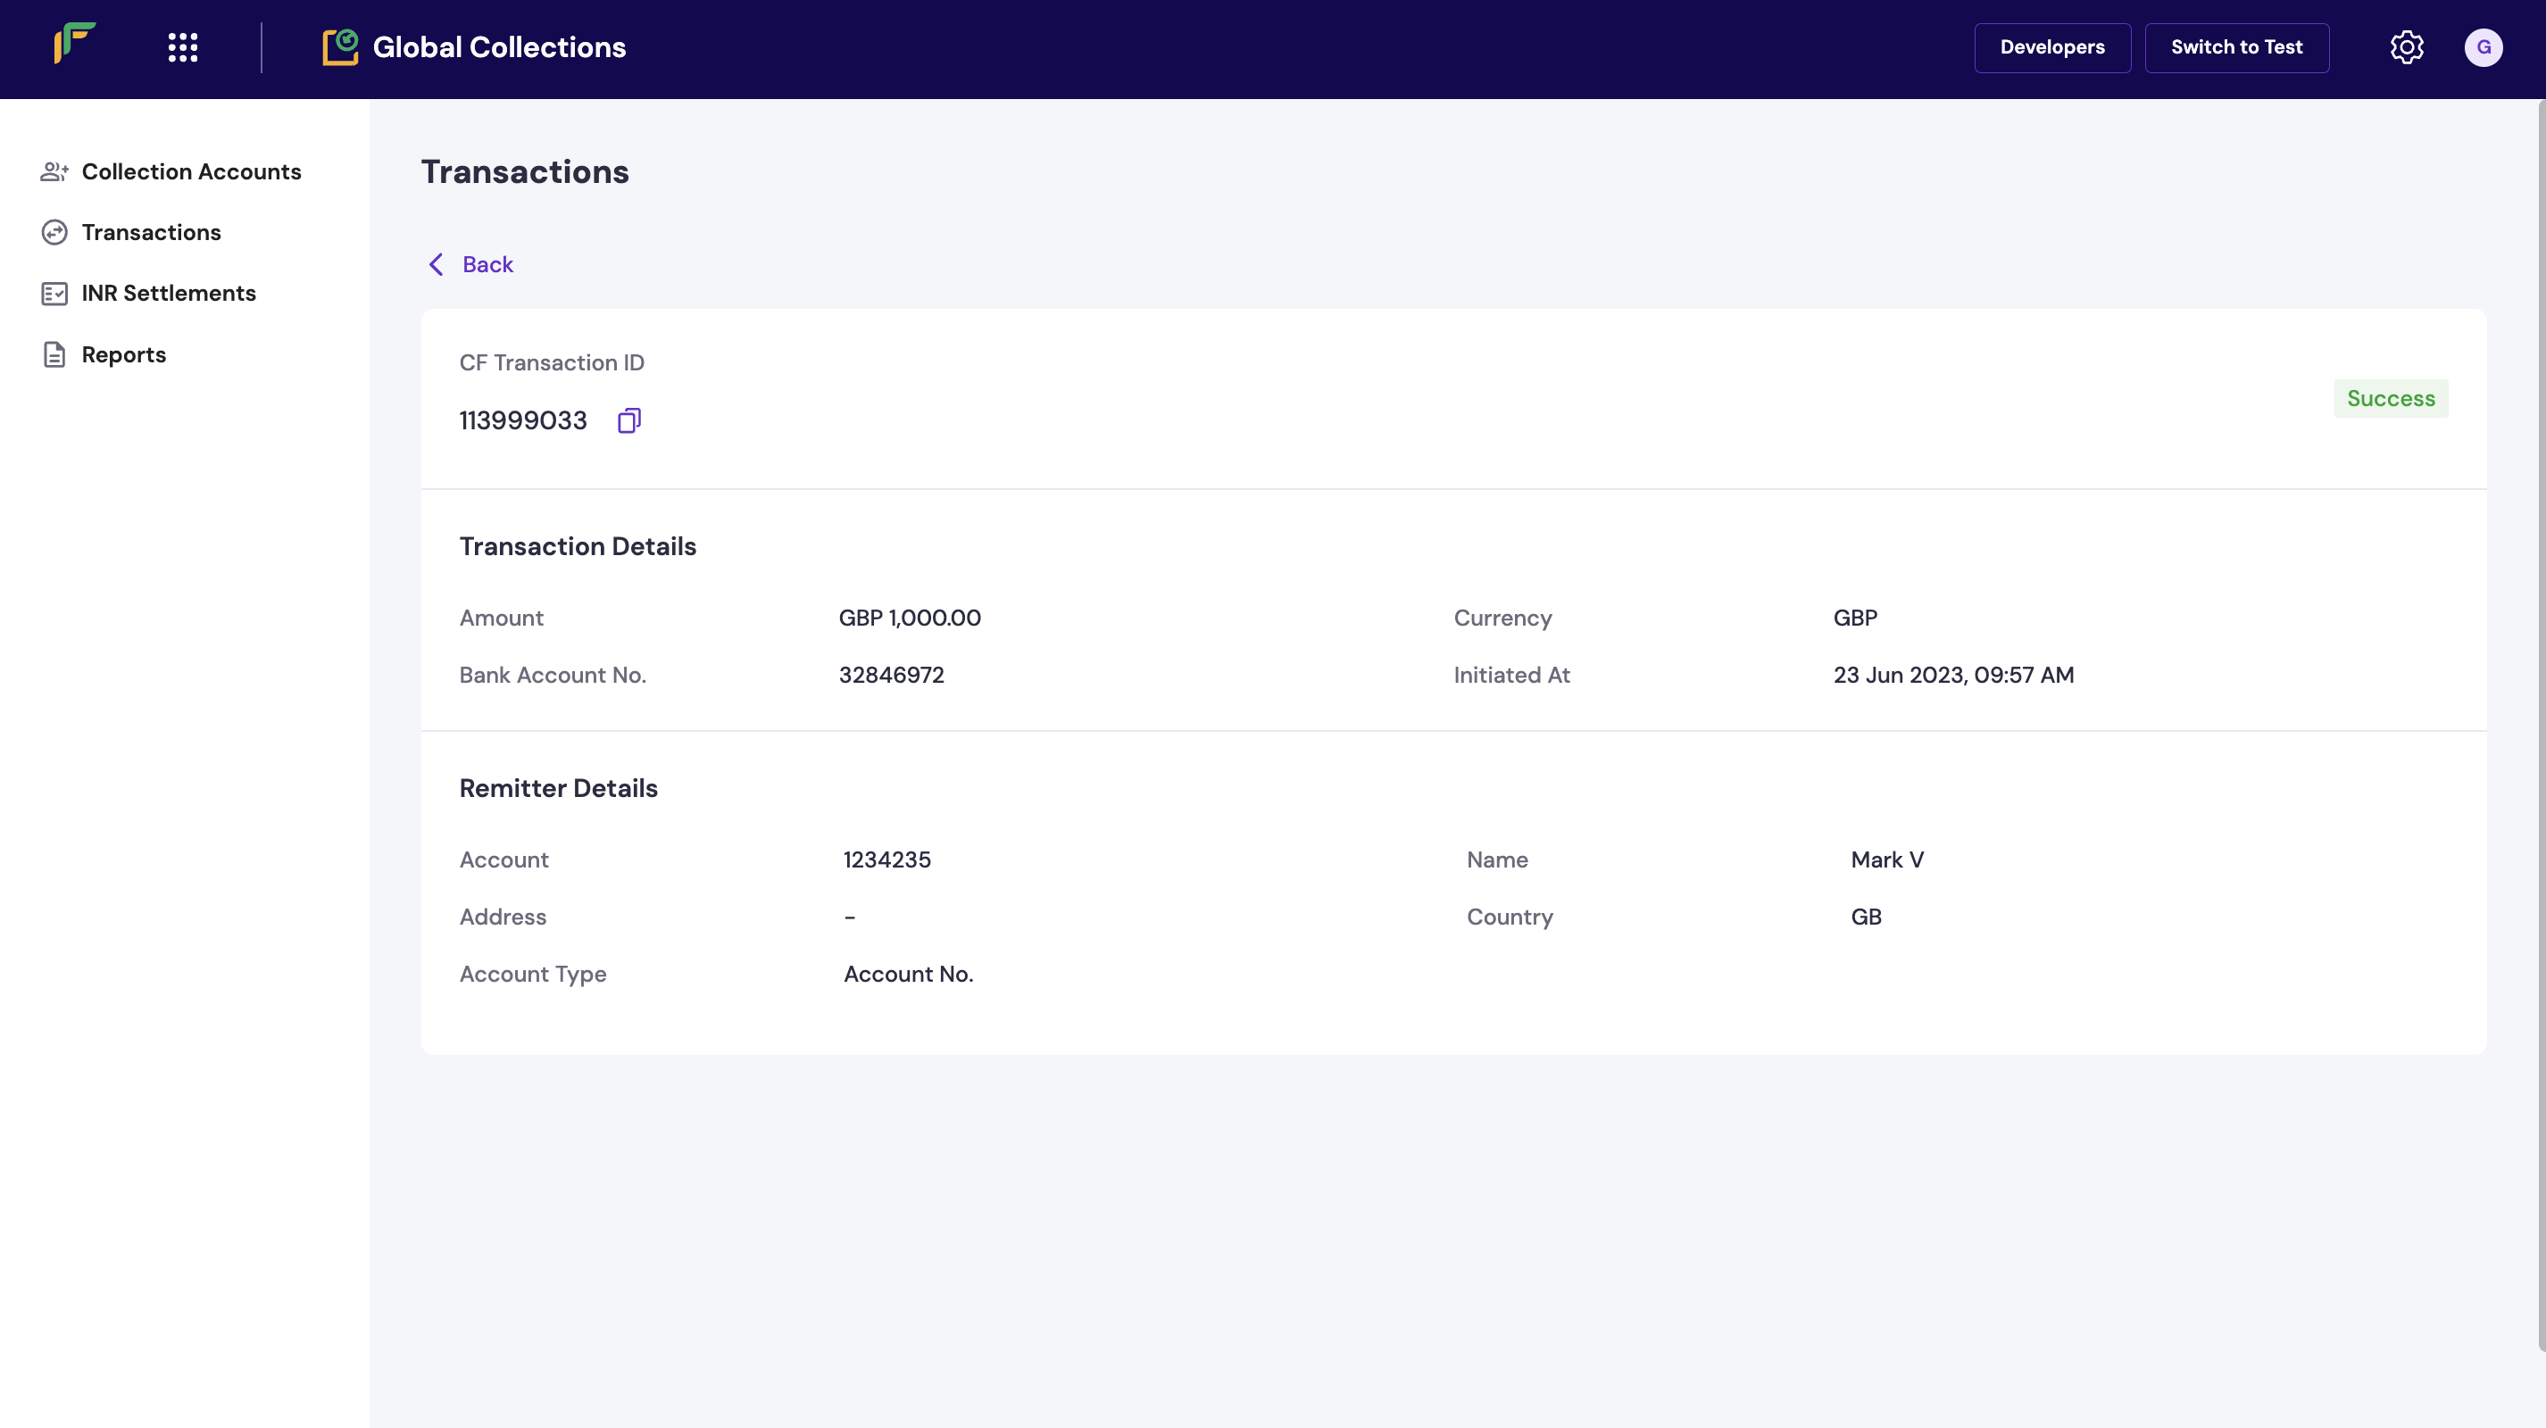Image resolution: width=2546 pixels, height=1428 pixels.
Task: Click the Global Collections product icon
Action: click(340, 47)
